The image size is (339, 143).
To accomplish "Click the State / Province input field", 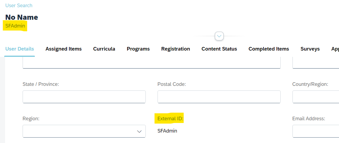I will coord(84,97).
